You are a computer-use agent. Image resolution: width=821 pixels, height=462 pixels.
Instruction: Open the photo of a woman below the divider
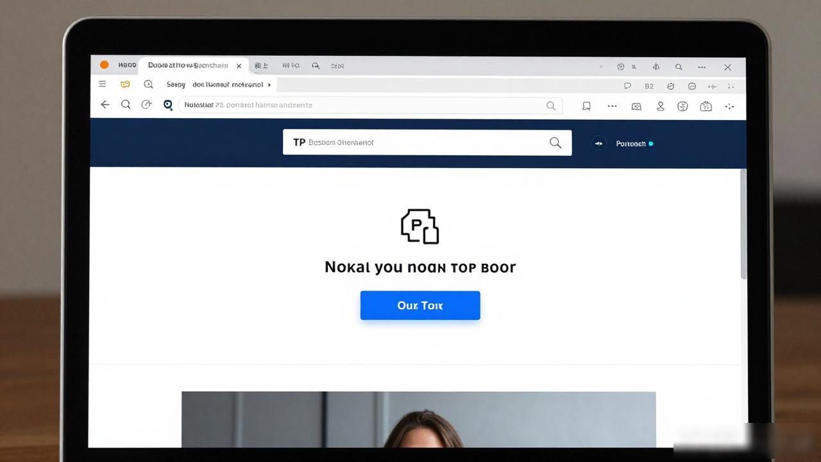419,419
